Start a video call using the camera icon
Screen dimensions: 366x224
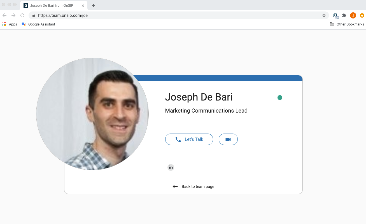point(228,139)
